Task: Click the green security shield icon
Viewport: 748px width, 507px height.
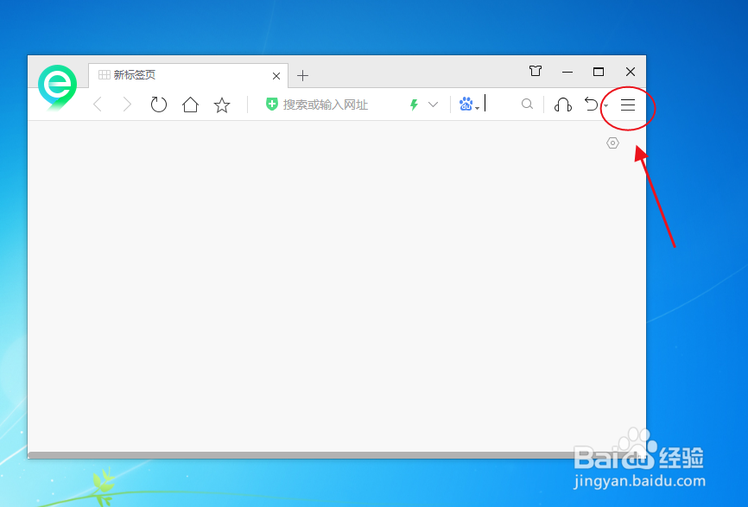Action: point(271,104)
